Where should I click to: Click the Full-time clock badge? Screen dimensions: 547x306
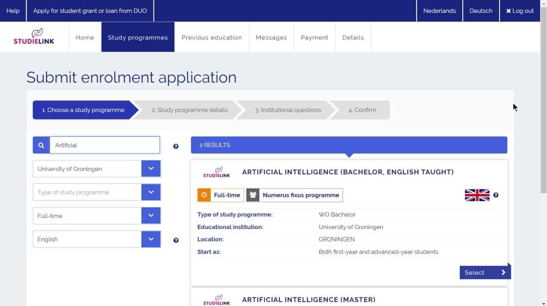[221, 195]
